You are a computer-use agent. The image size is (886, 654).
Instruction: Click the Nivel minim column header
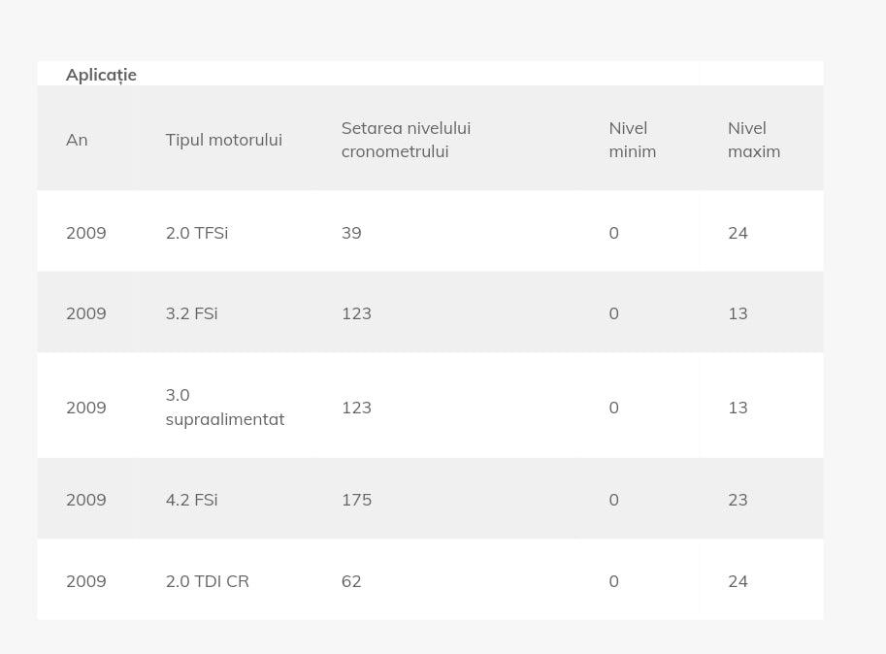coord(632,140)
